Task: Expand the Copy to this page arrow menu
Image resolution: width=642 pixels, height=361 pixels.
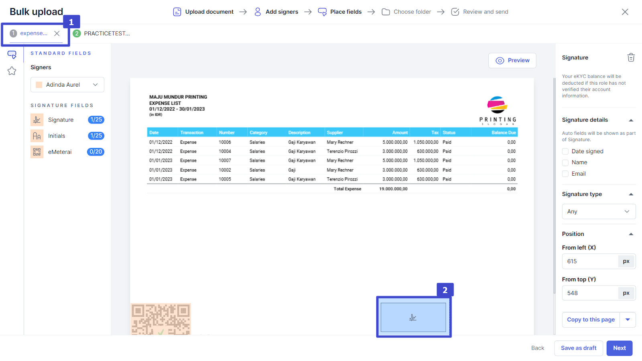Action: pyautogui.click(x=628, y=320)
